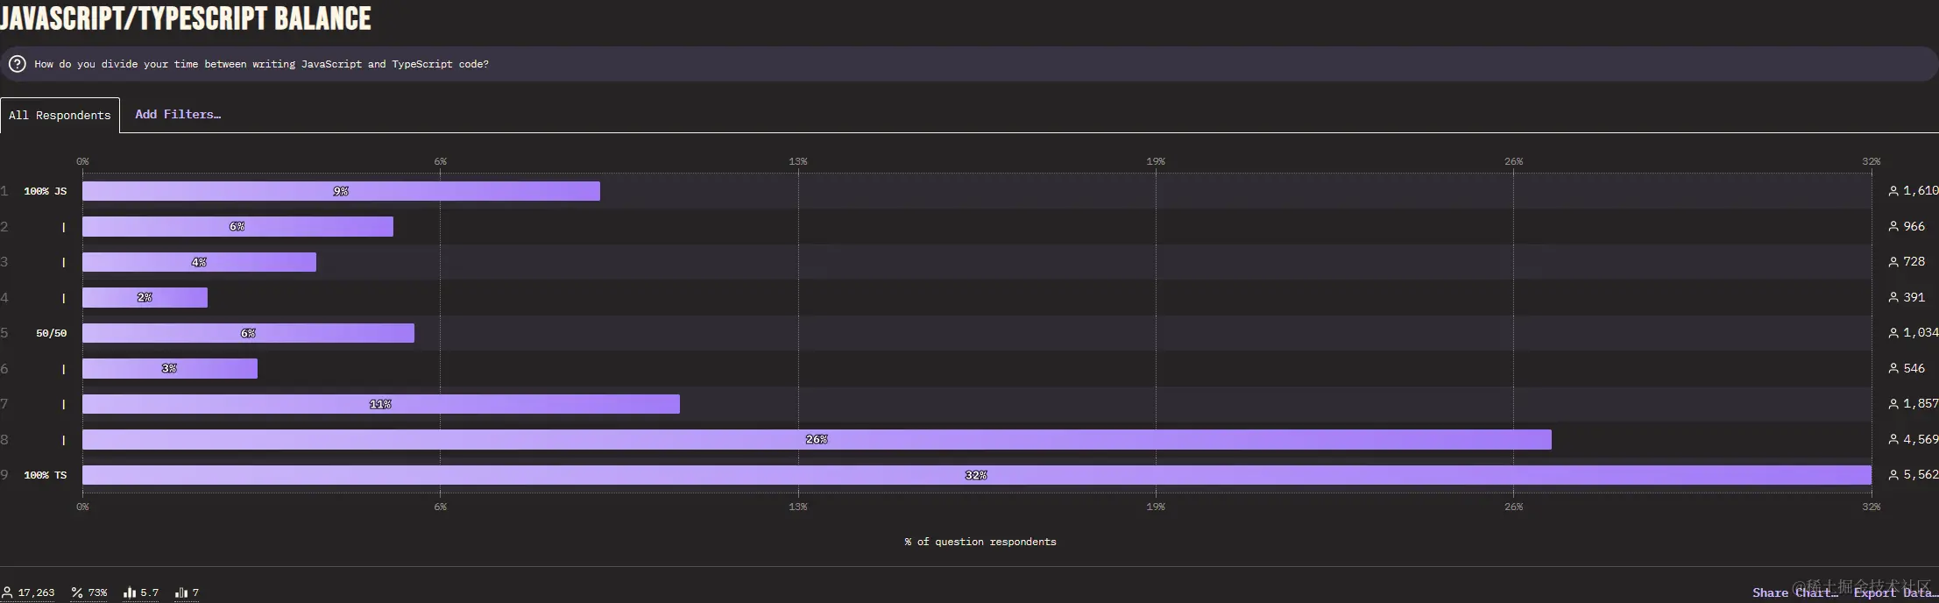Viewport: 1939px width, 603px height.
Task: Click respondent count 728
Action: click(x=1914, y=261)
